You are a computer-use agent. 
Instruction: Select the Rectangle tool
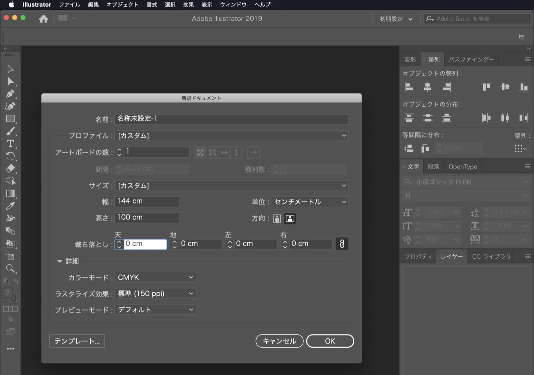point(10,119)
